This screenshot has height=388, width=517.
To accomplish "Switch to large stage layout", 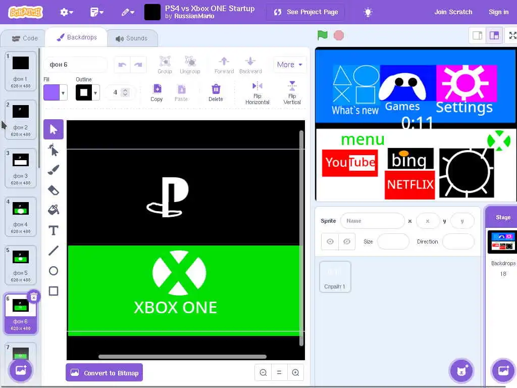I will coord(494,35).
